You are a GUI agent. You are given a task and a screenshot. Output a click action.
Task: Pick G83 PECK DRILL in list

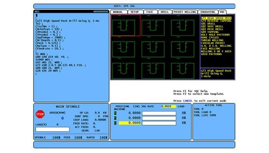click(x=212, y=29)
